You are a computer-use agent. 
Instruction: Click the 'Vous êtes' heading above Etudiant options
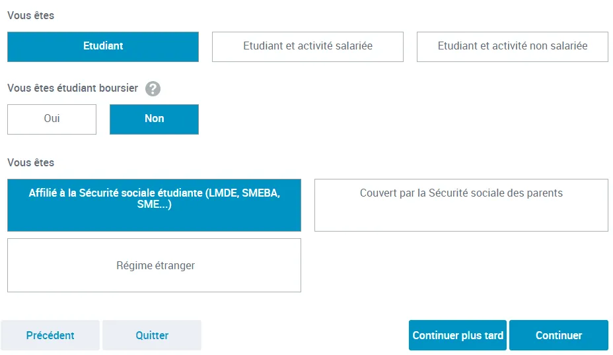[30, 15]
